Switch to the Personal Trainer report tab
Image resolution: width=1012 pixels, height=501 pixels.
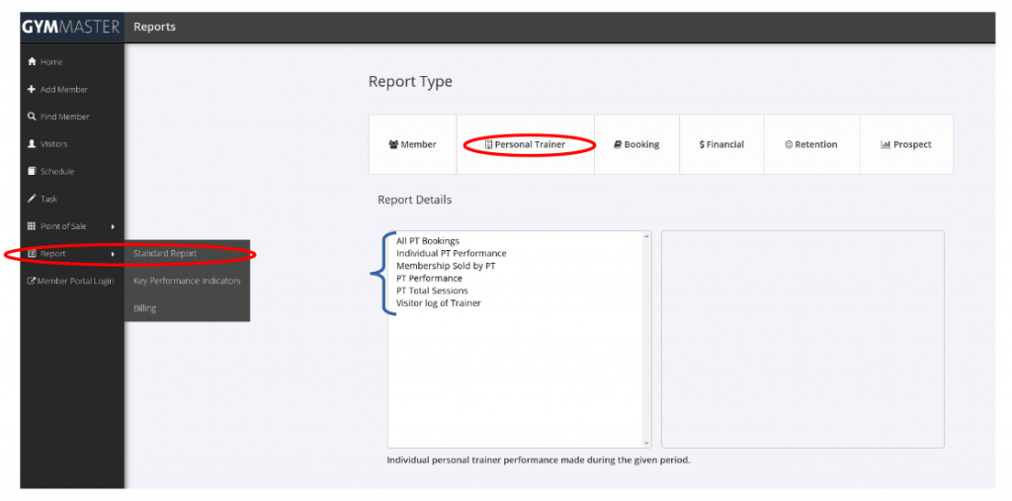point(525,145)
